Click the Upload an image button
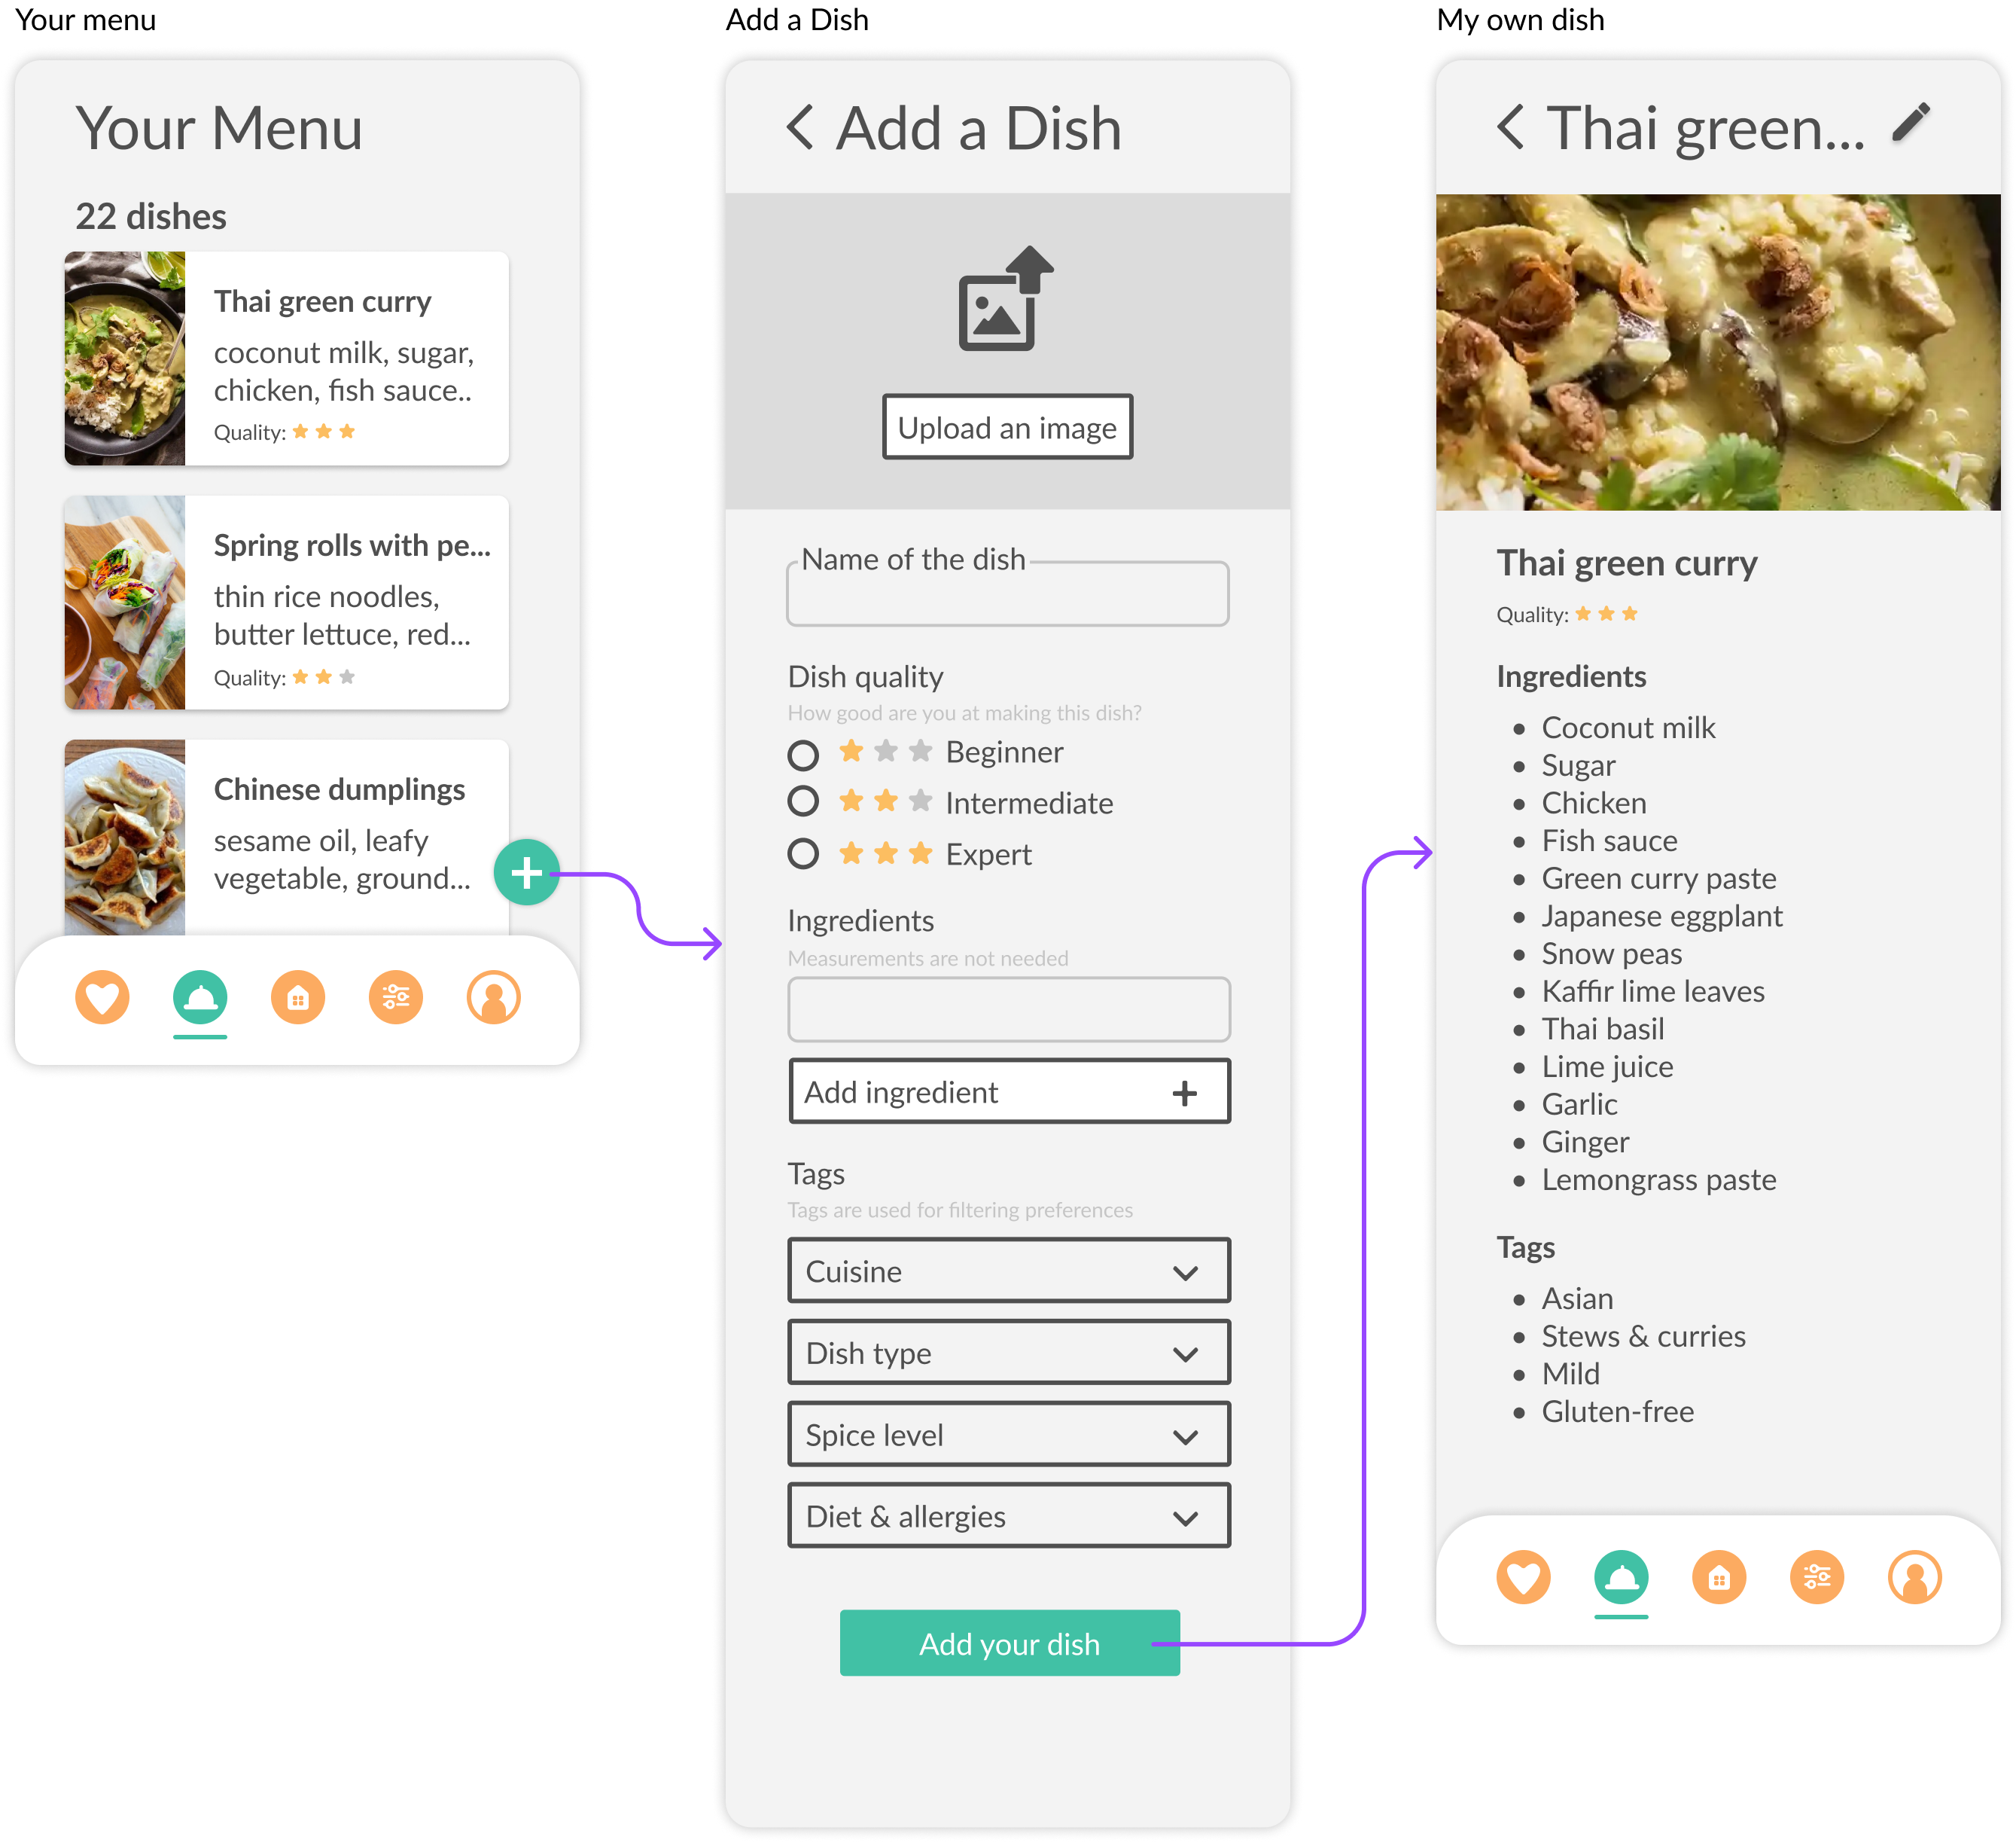The width and height of the screenshot is (2016, 1843). 1006,427
